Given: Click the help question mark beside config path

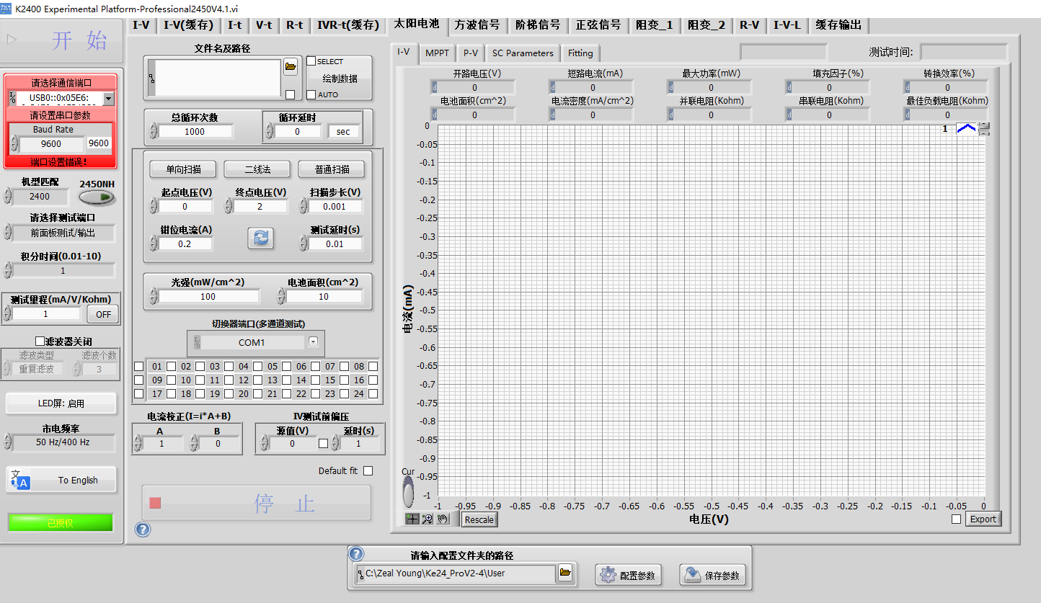Looking at the screenshot, I should pos(356,554).
